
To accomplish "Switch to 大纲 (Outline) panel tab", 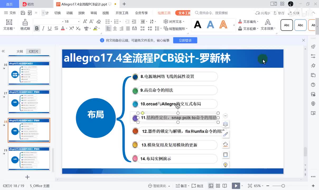I will tap(20, 51).
